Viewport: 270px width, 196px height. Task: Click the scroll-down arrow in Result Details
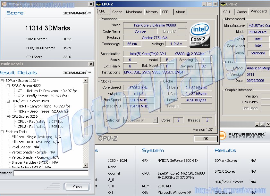[x=86, y=165]
